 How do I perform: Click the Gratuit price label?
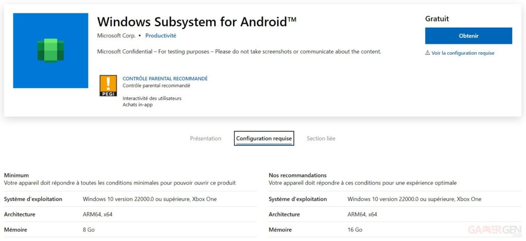tap(437, 19)
